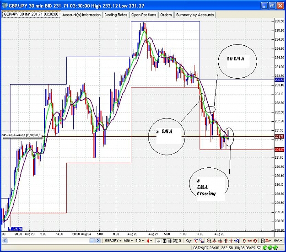Click the 235.50 price axis label
This screenshot has width=286, height=252.
(280, 21)
